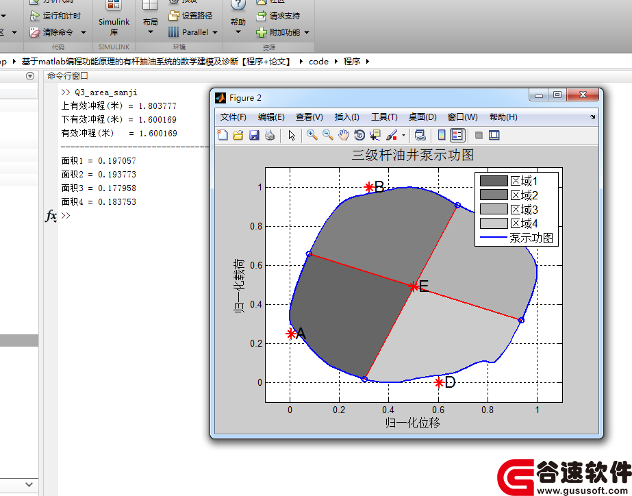Open the 查看(V) menu in Figure 2
Screen dimensions: 632x496
coord(309,117)
